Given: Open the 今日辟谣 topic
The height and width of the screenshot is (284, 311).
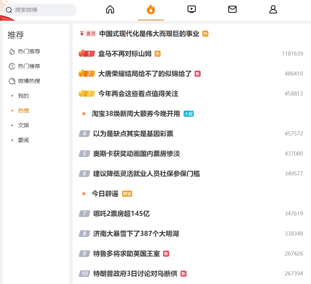Looking at the screenshot, I should tap(105, 194).
